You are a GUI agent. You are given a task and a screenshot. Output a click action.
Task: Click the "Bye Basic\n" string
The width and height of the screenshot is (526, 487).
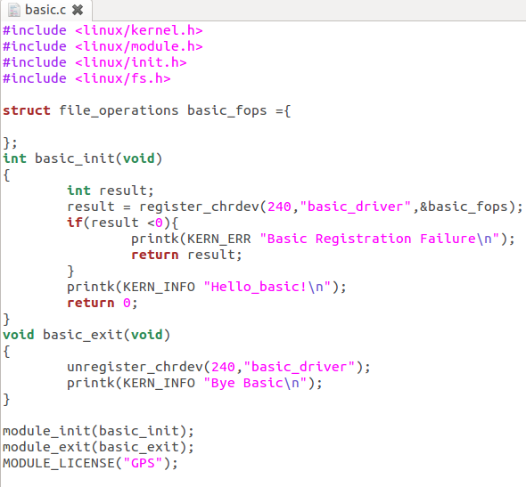255,383
